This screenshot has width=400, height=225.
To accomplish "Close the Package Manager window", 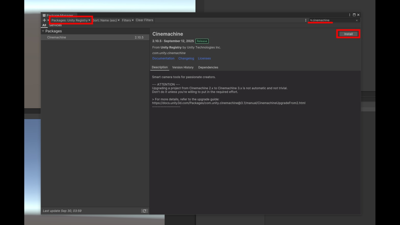I will (x=358, y=15).
